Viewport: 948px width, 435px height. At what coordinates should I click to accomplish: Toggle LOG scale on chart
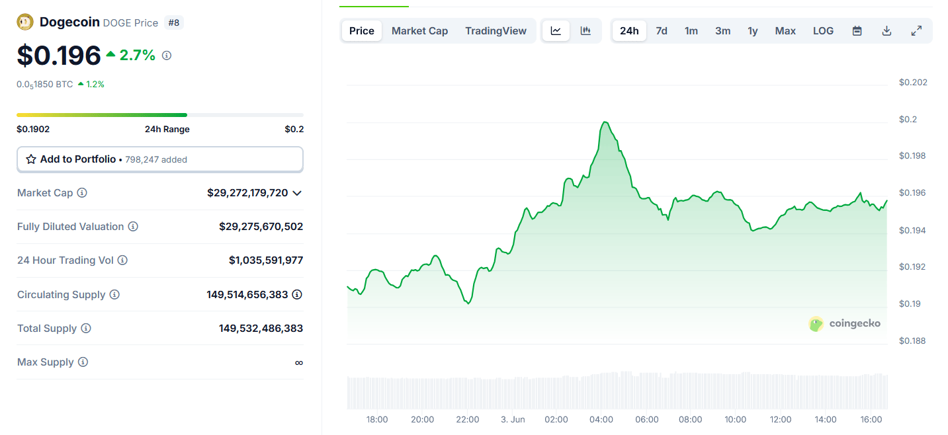pos(824,31)
